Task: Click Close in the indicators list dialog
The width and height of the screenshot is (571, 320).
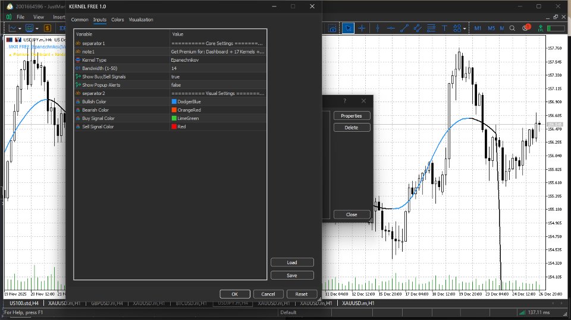Action: (x=352, y=214)
